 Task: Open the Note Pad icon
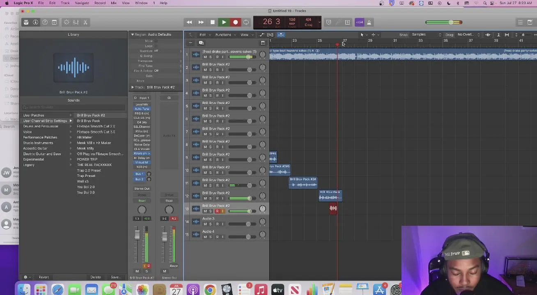[x=530, y=22]
